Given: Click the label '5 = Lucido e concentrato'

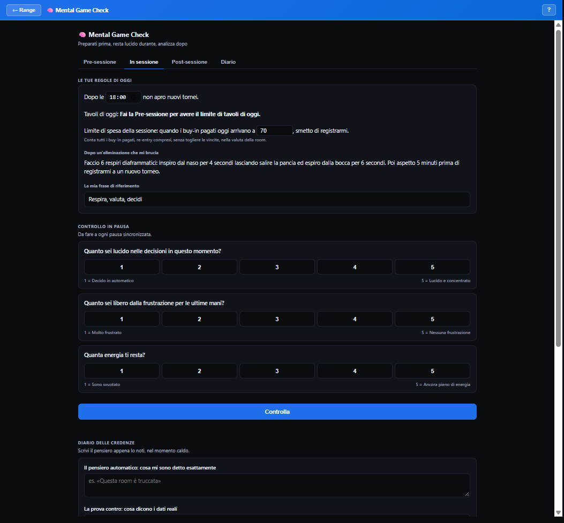Looking at the screenshot, I should tap(446, 281).
